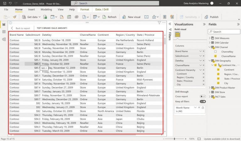Viewport: 241px width, 141px height.
Task: Select the table Build visual icon
Action: click(178, 34)
